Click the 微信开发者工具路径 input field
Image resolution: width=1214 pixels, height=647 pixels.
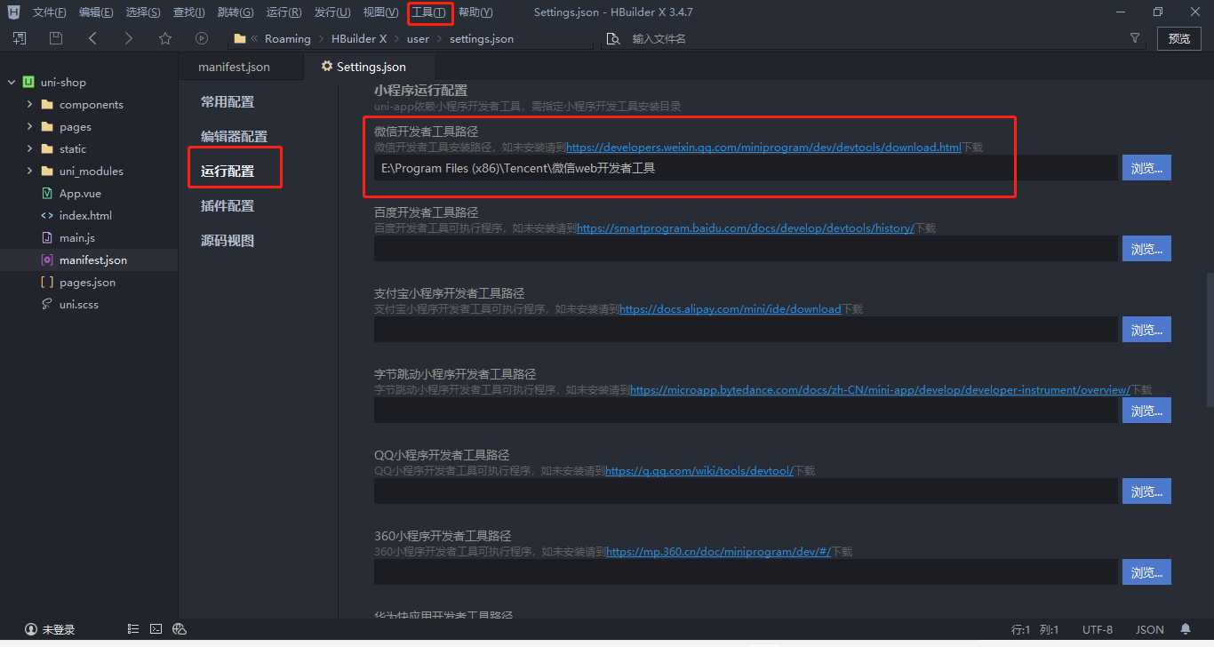(746, 168)
